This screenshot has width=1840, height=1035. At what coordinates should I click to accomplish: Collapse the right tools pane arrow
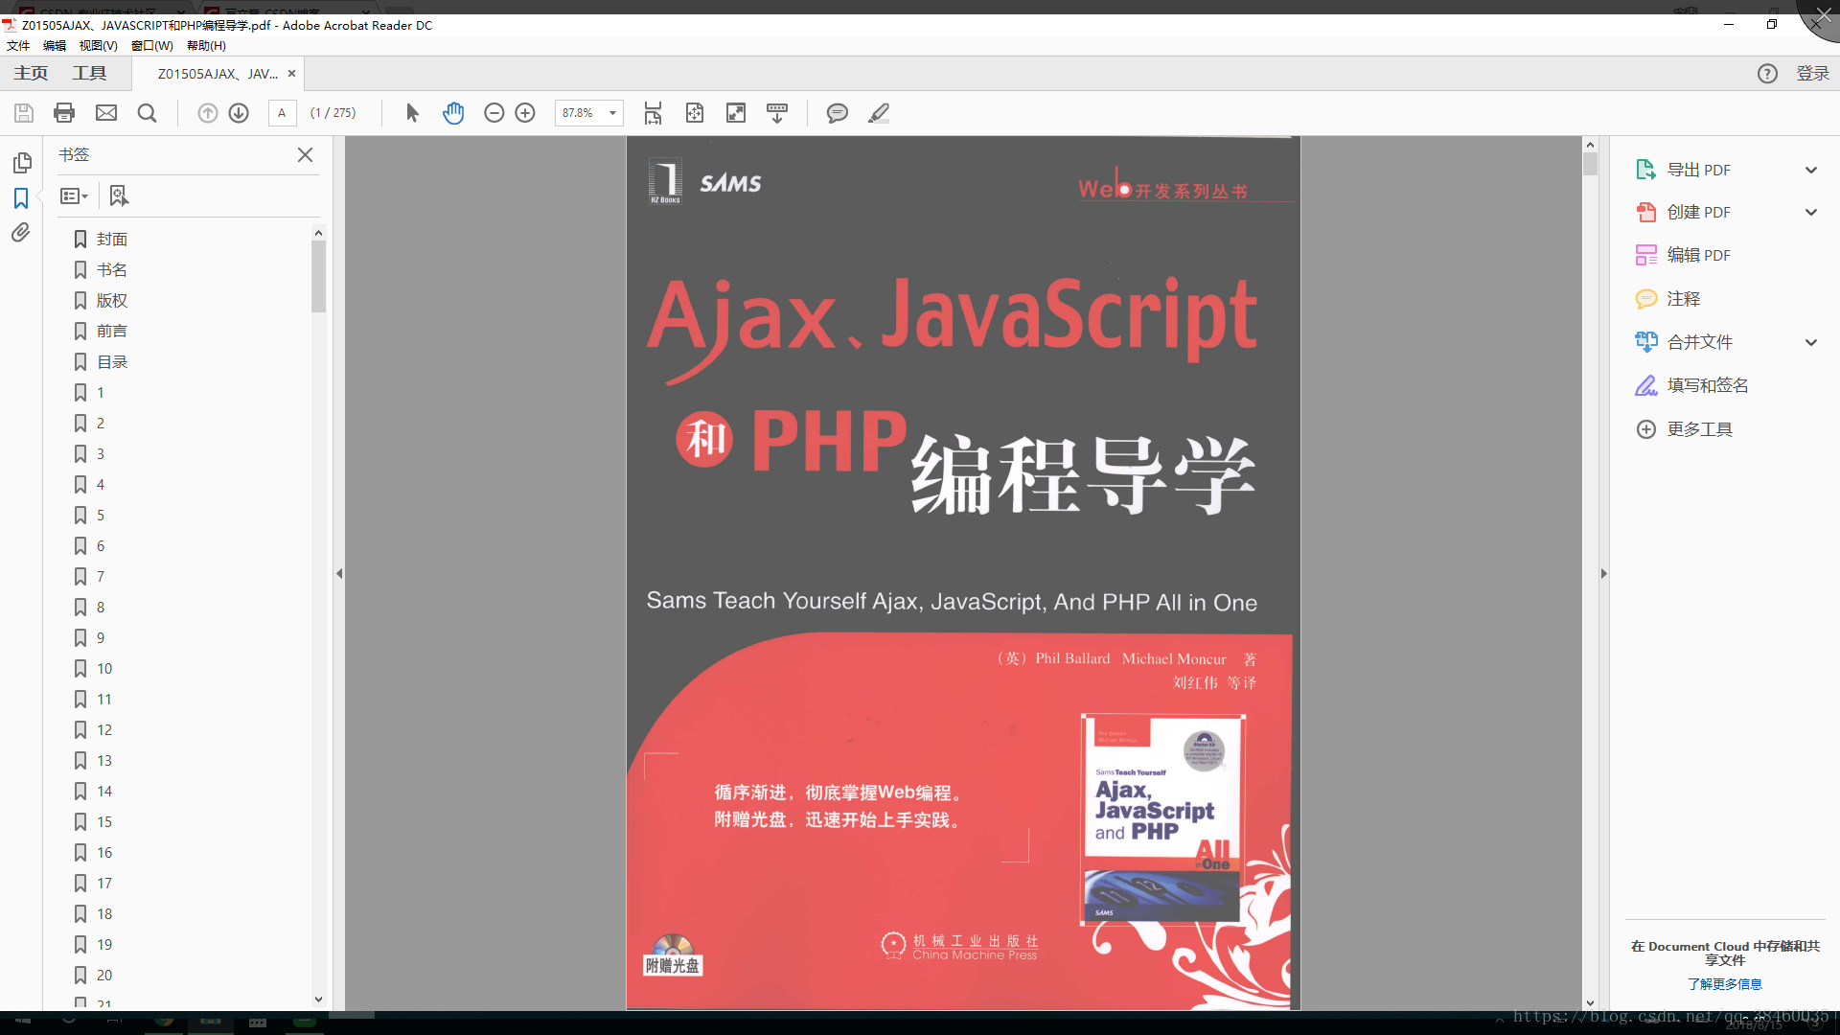coord(1603,573)
